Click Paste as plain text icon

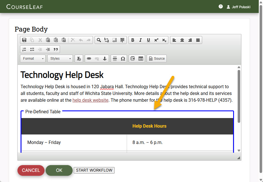pyautogui.click(x=56, y=40)
